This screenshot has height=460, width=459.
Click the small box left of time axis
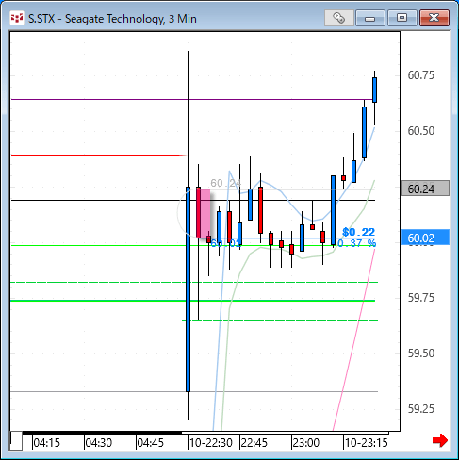point(16,441)
